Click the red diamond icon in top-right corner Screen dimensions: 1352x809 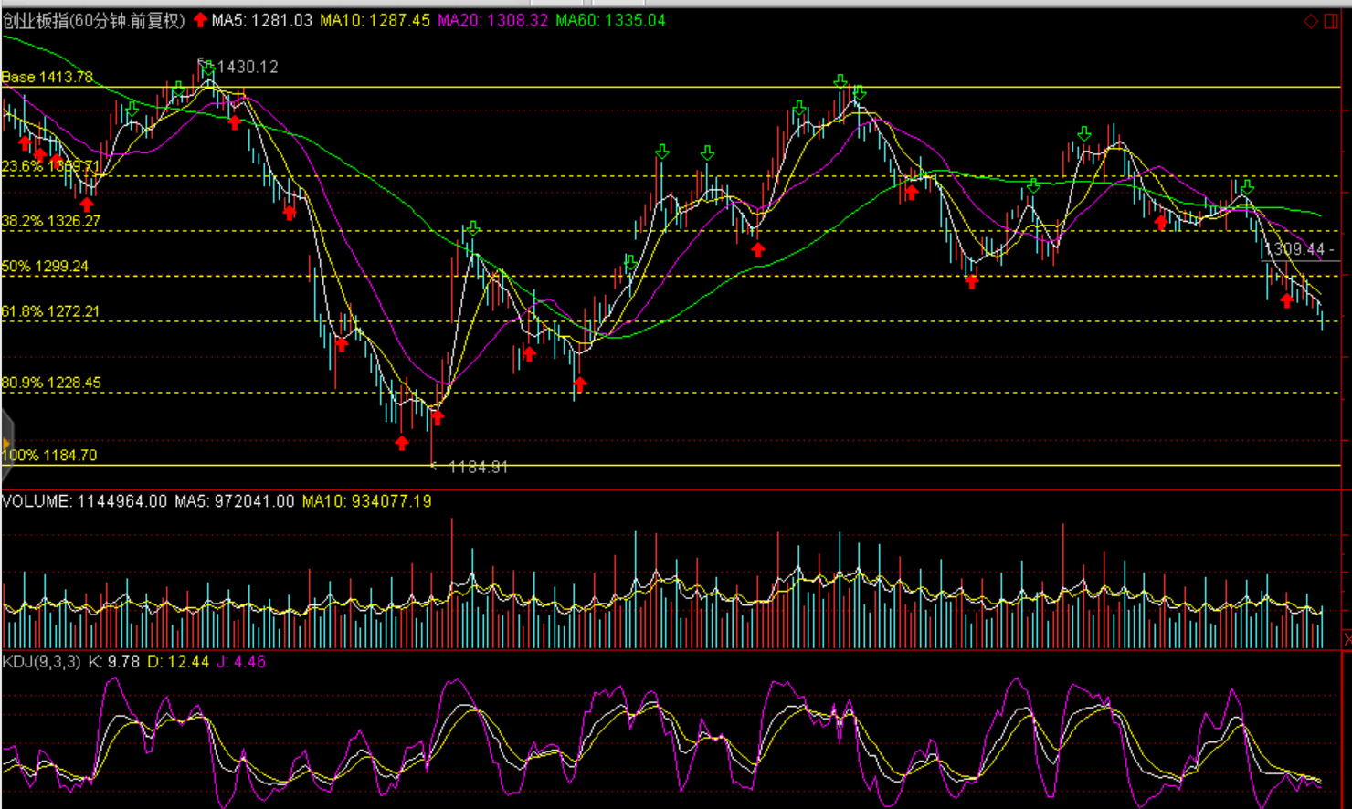pyautogui.click(x=1311, y=21)
